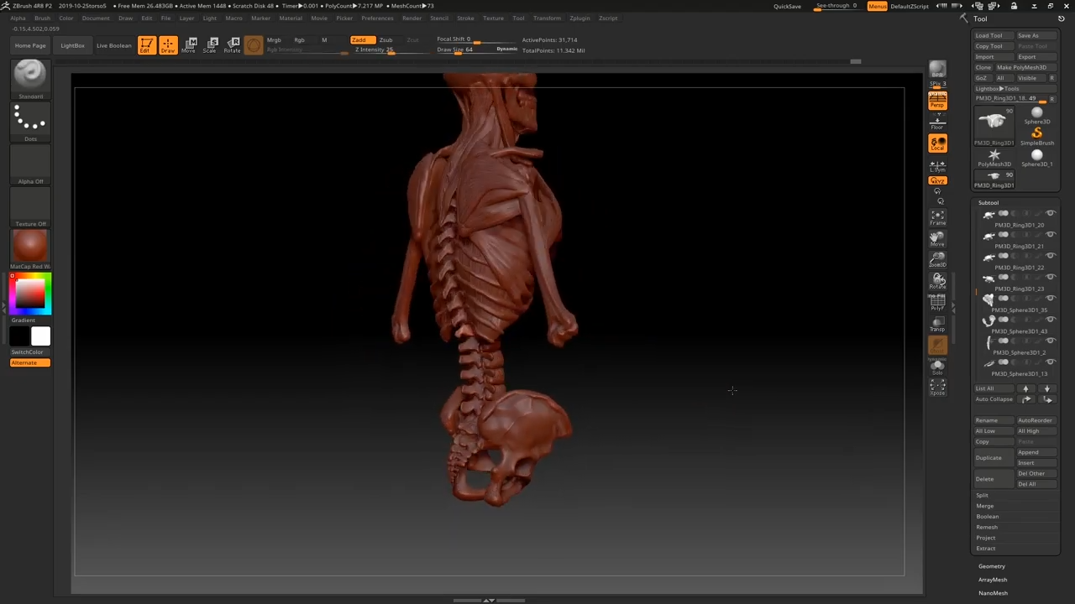Expand the Project subpalette

tap(985, 538)
